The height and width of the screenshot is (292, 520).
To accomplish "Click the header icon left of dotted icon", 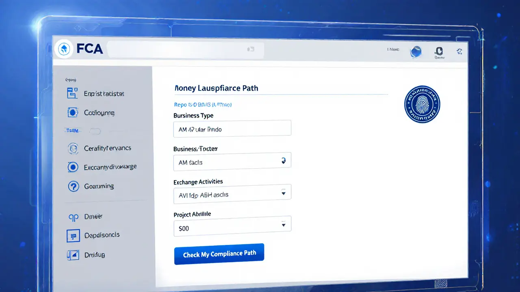I will pyautogui.click(x=439, y=51).
